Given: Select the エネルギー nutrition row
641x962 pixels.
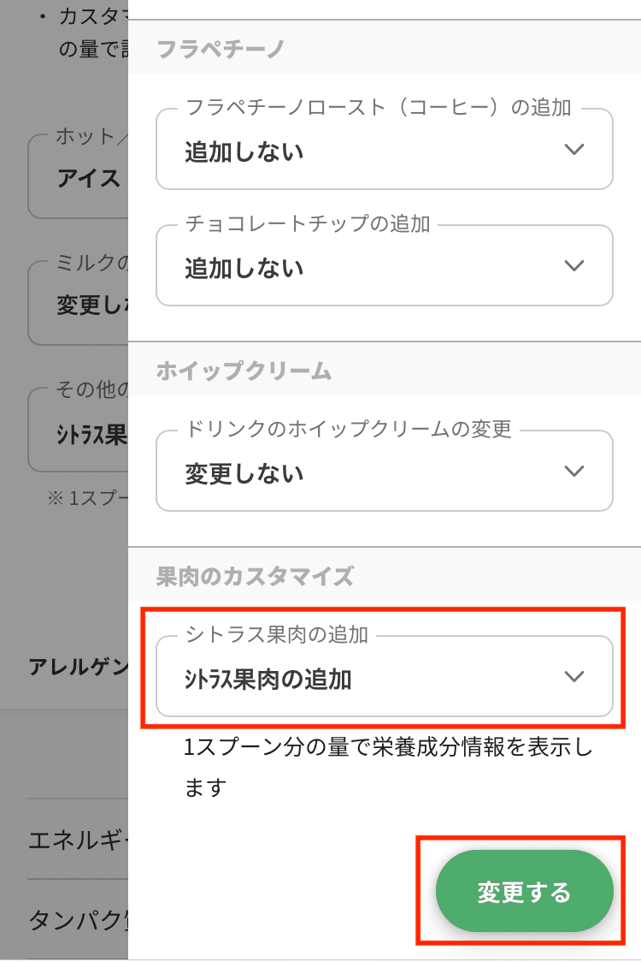Looking at the screenshot, I should tap(79, 840).
